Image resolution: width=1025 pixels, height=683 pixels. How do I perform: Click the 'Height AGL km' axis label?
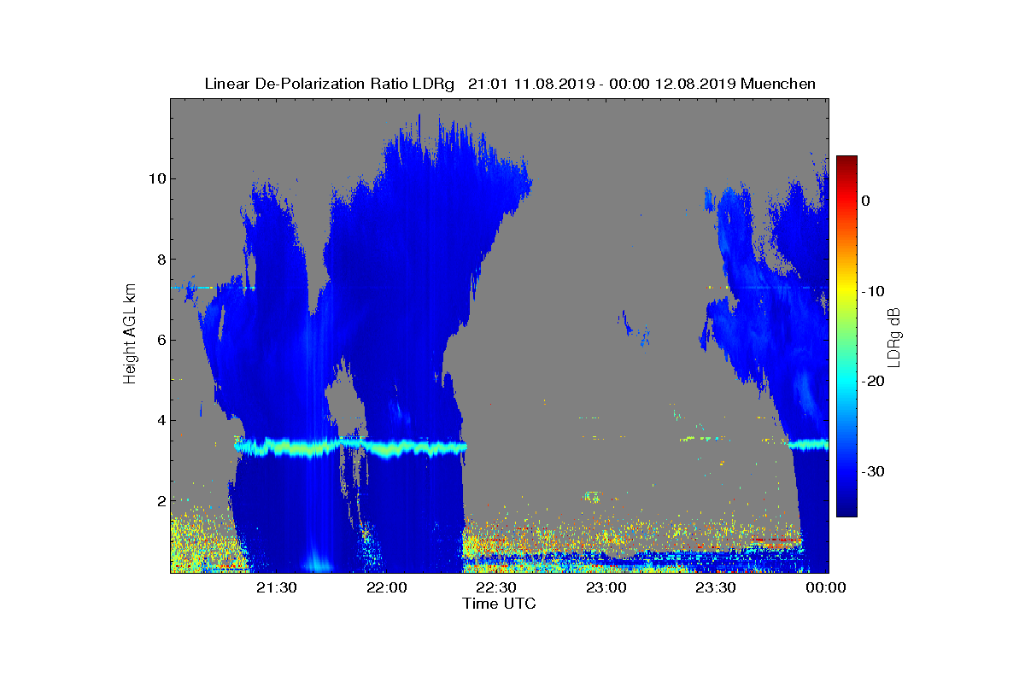[130, 335]
